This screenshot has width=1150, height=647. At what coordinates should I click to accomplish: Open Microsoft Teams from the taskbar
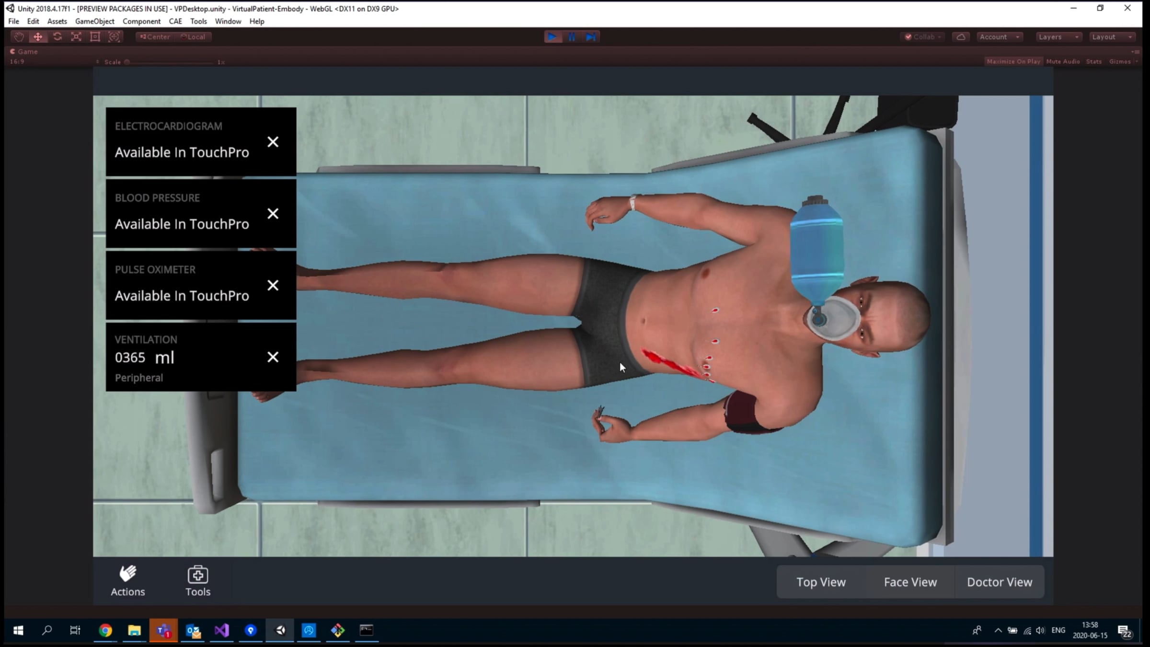point(163,630)
